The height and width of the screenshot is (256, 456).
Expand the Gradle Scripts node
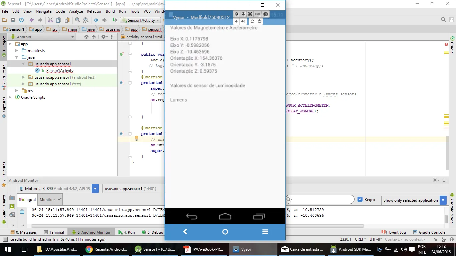(x=10, y=97)
